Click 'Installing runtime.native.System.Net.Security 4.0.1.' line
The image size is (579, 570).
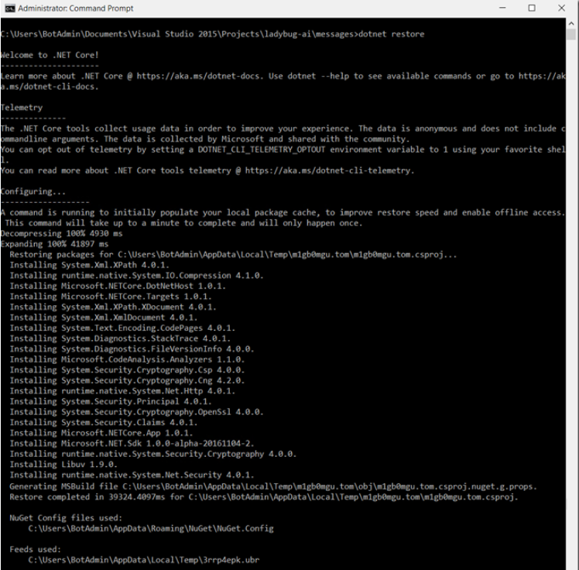(x=132, y=475)
